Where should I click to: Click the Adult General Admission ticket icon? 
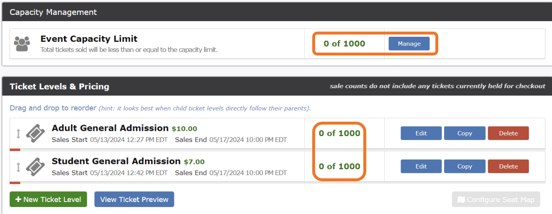(35, 133)
